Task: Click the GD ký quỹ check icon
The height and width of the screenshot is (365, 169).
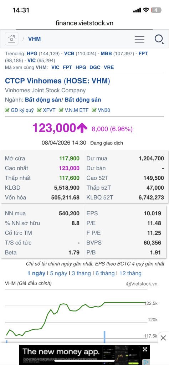Action: pyautogui.click(x=7, y=110)
